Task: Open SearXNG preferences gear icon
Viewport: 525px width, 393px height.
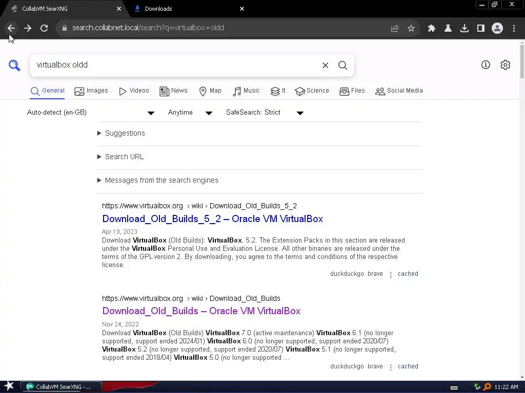Action: [505, 65]
